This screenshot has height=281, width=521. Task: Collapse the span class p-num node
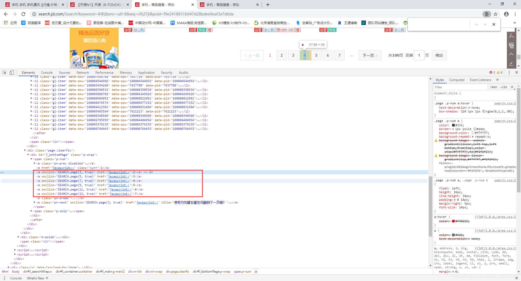click(x=31, y=159)
